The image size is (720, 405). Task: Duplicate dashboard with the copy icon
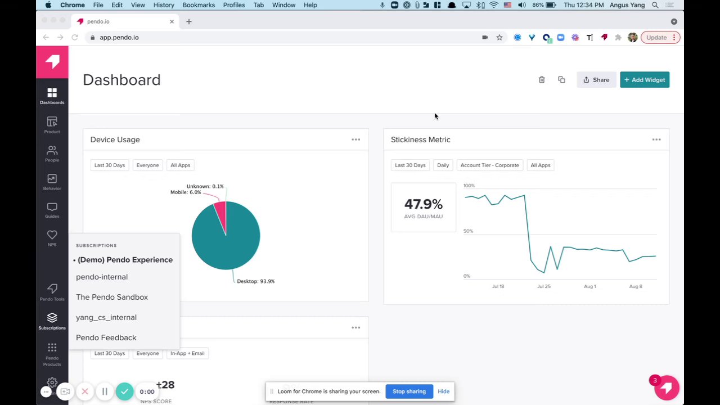pyautogui.click(x=561, y=80)
